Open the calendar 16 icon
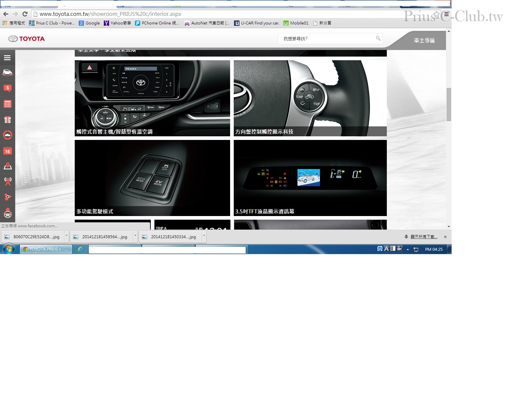Viewport: 529px width, 397px height. pyautogui.click(x=8, y=151)
